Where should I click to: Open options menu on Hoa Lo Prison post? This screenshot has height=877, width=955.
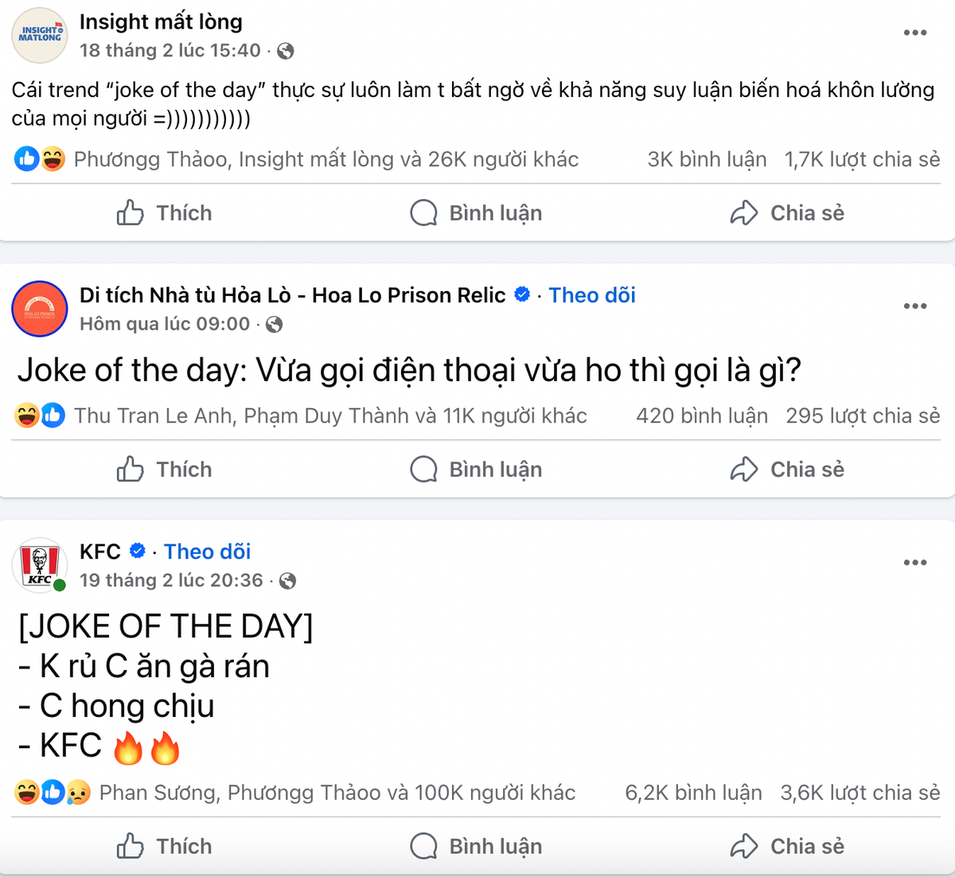(x=915, y=306)
